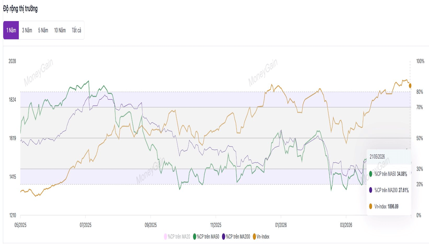Open the 10 Năm range tab

(x=60, y=30)
